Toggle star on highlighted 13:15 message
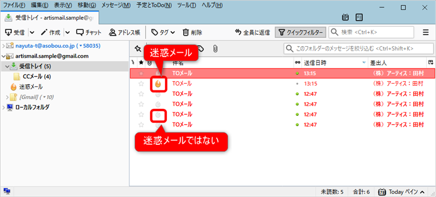436x197 pixels. tap(141, 73)
